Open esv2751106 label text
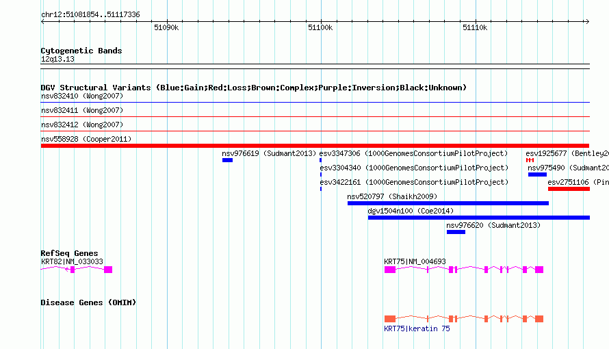 pyautogui.click(x=578, y=182)
